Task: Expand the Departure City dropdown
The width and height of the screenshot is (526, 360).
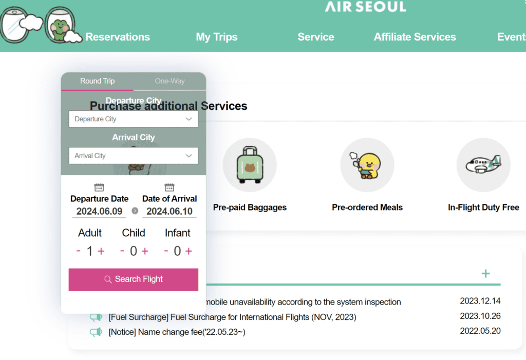Action: tap(133, 119)
